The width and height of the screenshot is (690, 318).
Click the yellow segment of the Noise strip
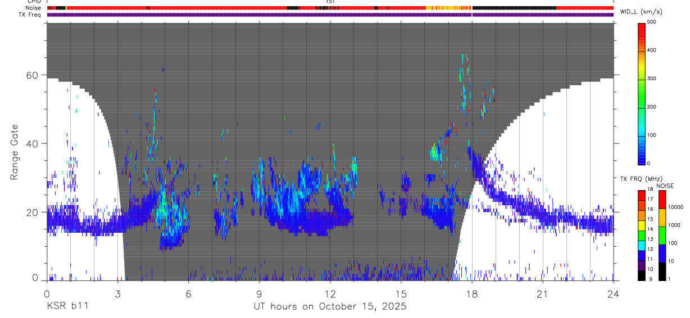pos(448,8)
